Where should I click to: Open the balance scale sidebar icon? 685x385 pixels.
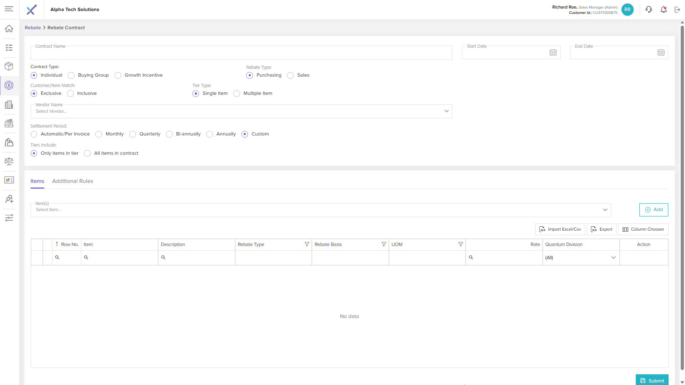[x=9, y=161]
